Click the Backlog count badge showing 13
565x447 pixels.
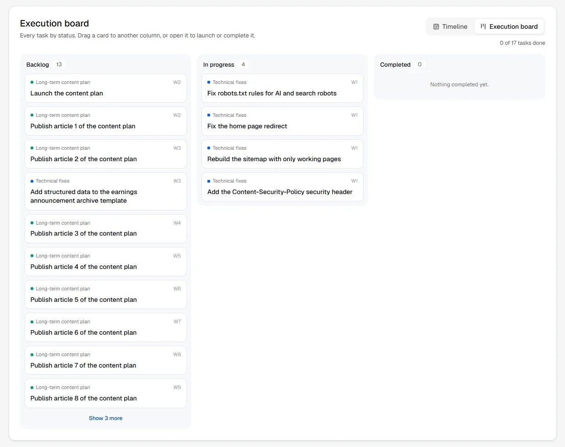click(59, 64)
